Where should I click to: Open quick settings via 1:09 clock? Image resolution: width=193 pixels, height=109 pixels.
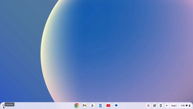click(182, 106)
